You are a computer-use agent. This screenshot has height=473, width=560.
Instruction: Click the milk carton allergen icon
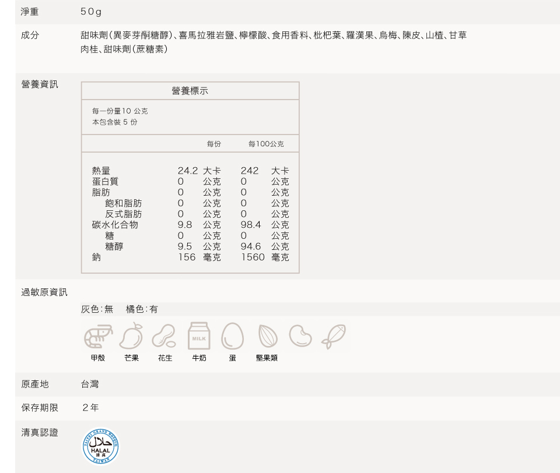tap(199, 336)
